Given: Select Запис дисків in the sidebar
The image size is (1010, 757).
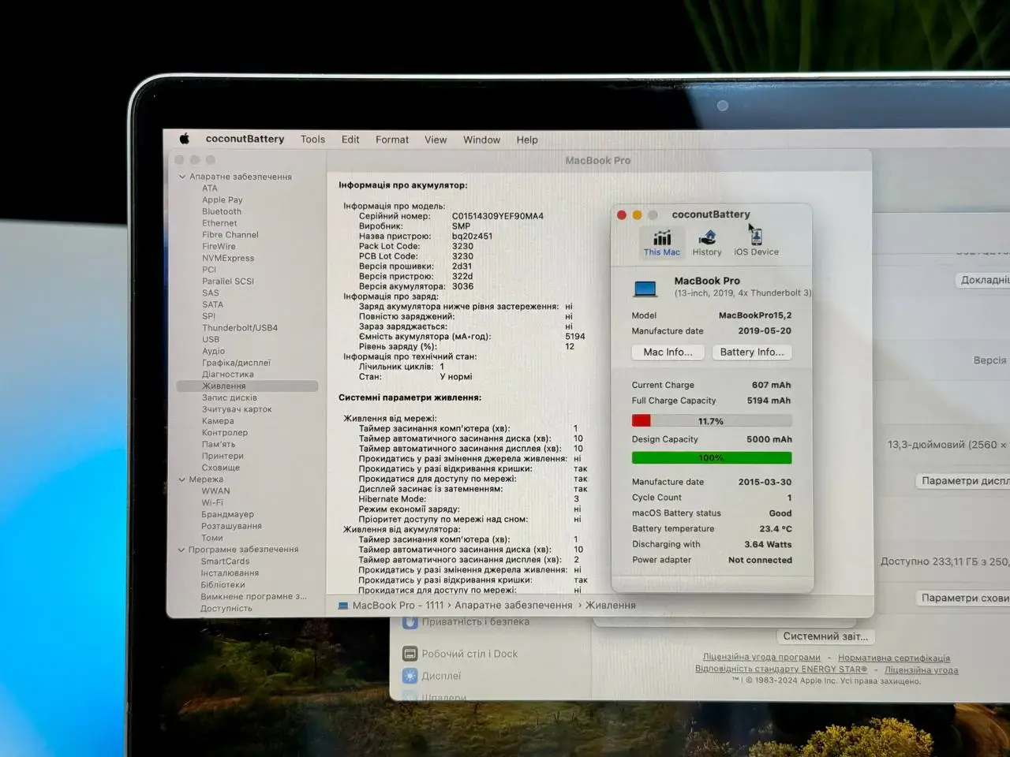Looking at the screenshot, I should [230, 397].
